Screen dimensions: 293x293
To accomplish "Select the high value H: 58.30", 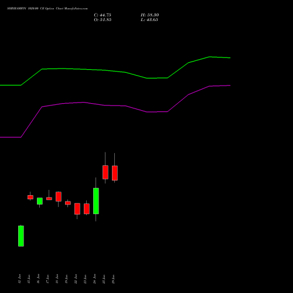I will [x=150, y=15].
